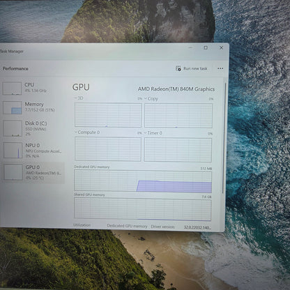Select NPU 0 in the sidebar
The image size is (290, 290).
click(x=33, y=151)
